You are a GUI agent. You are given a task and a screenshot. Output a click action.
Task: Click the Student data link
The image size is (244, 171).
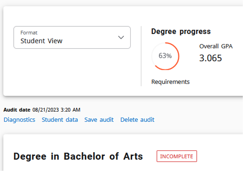coord(59,120)
